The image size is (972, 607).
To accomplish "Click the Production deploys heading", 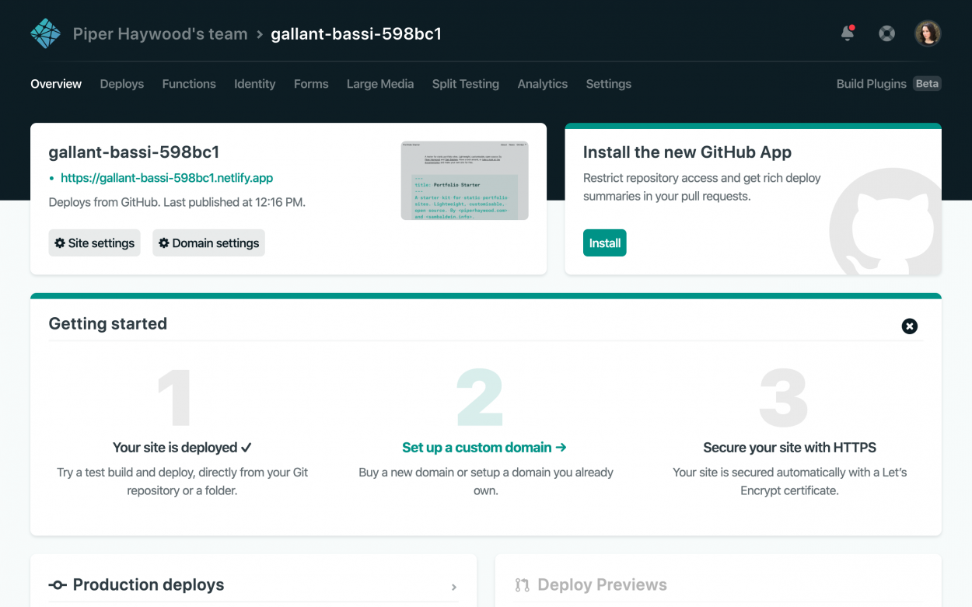I will 149,585.
